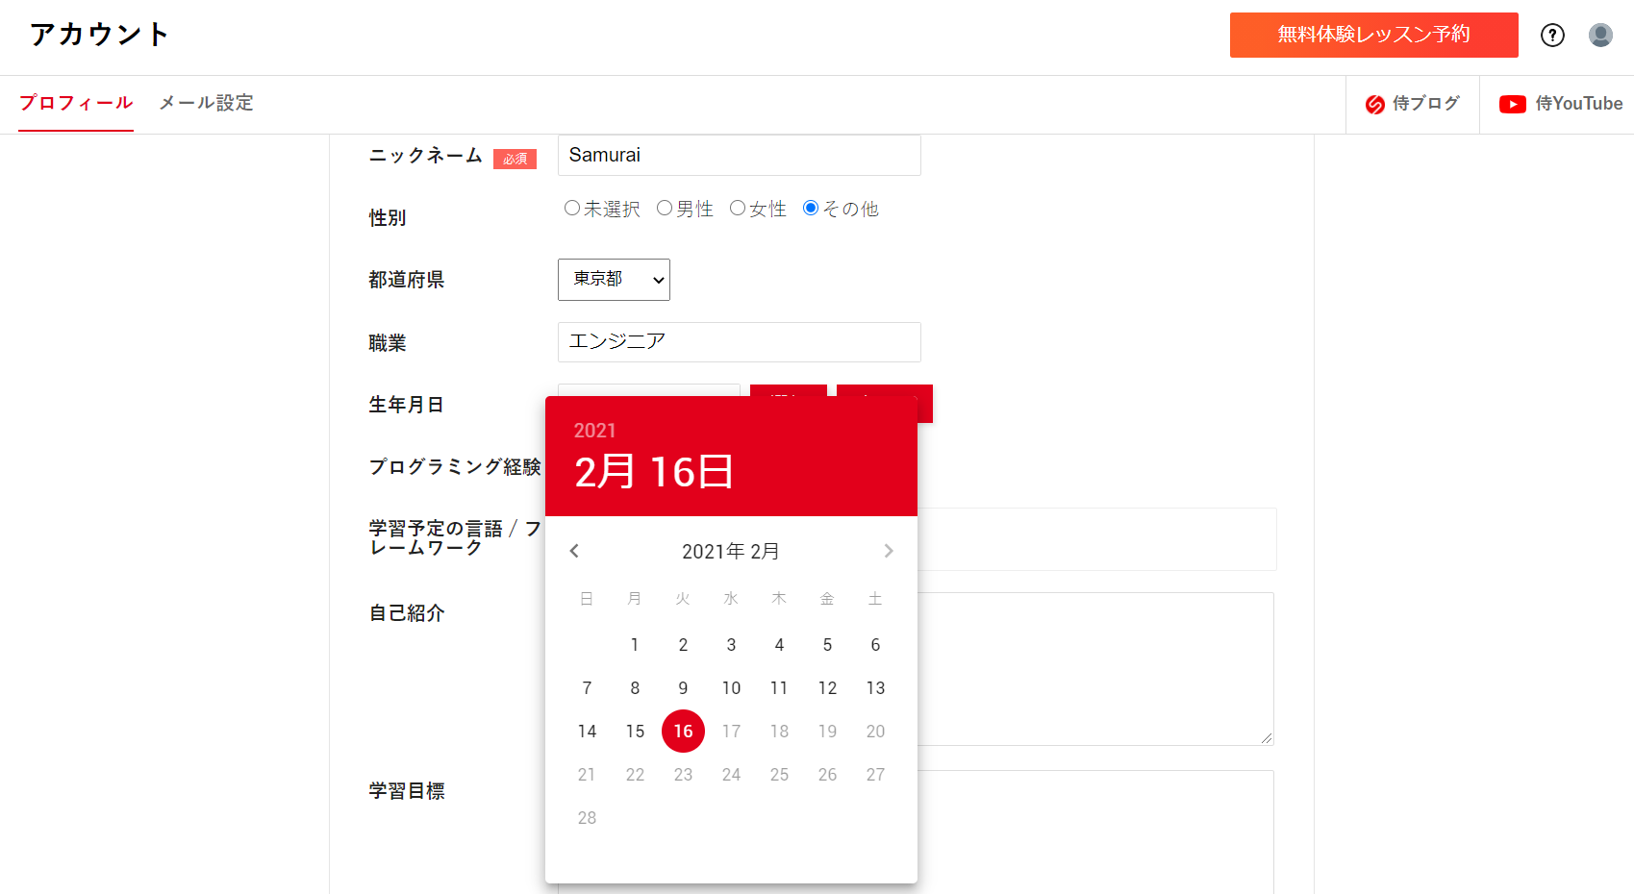Click the 2021年 2月 month title
This screenshot has height=894, width=1634.
pos(731,552)
